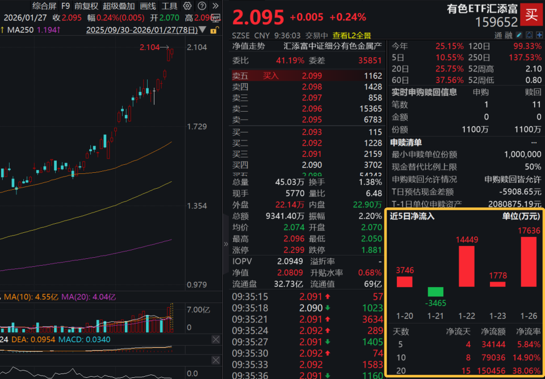This screenshot has width=545, height=379.
Task: Open the 查看L2全景 link
Action: (x=352, y=34)
